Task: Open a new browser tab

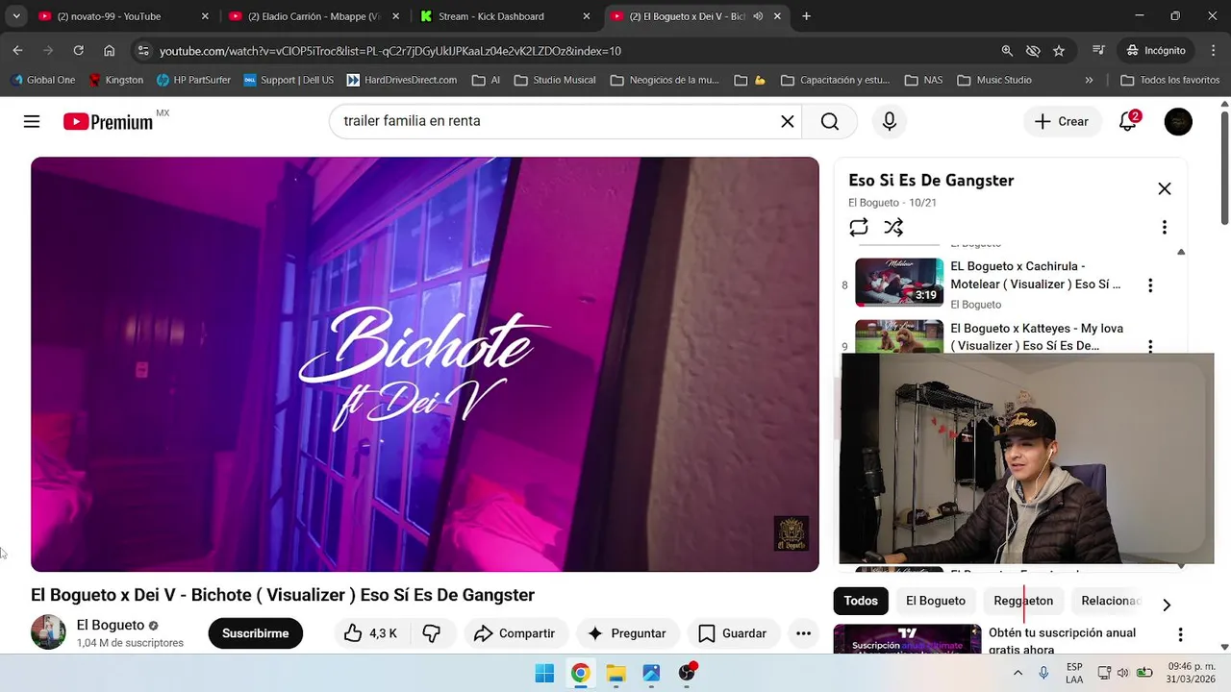Action: pos(806,16)
